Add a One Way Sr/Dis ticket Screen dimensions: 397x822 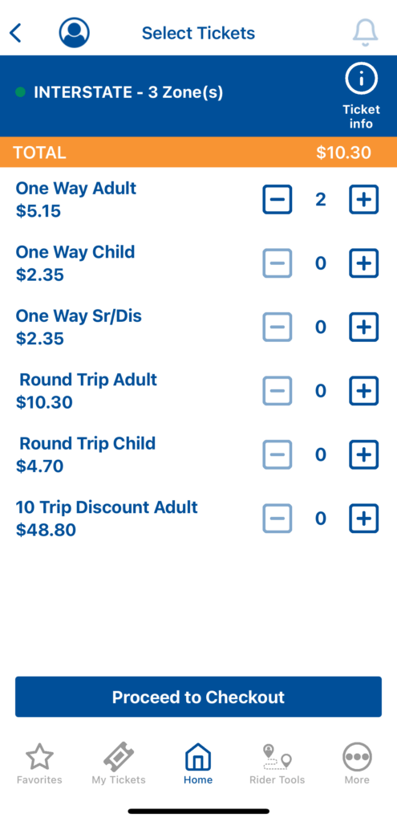pos(364,328)
